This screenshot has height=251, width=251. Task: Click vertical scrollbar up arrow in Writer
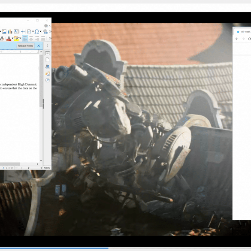tap(41, 52)
